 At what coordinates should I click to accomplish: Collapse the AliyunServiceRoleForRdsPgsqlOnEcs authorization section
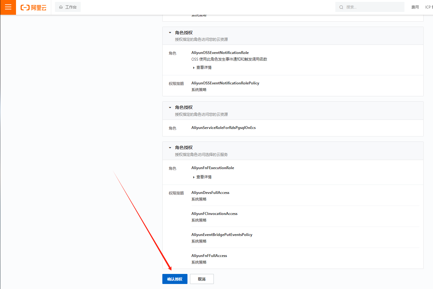pyautogui.click(x=170, y=107)
